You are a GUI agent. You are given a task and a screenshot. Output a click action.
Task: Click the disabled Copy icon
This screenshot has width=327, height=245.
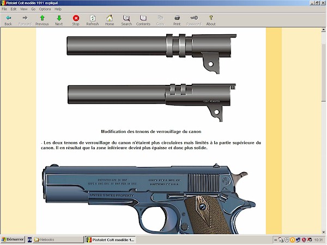(160, 18)
